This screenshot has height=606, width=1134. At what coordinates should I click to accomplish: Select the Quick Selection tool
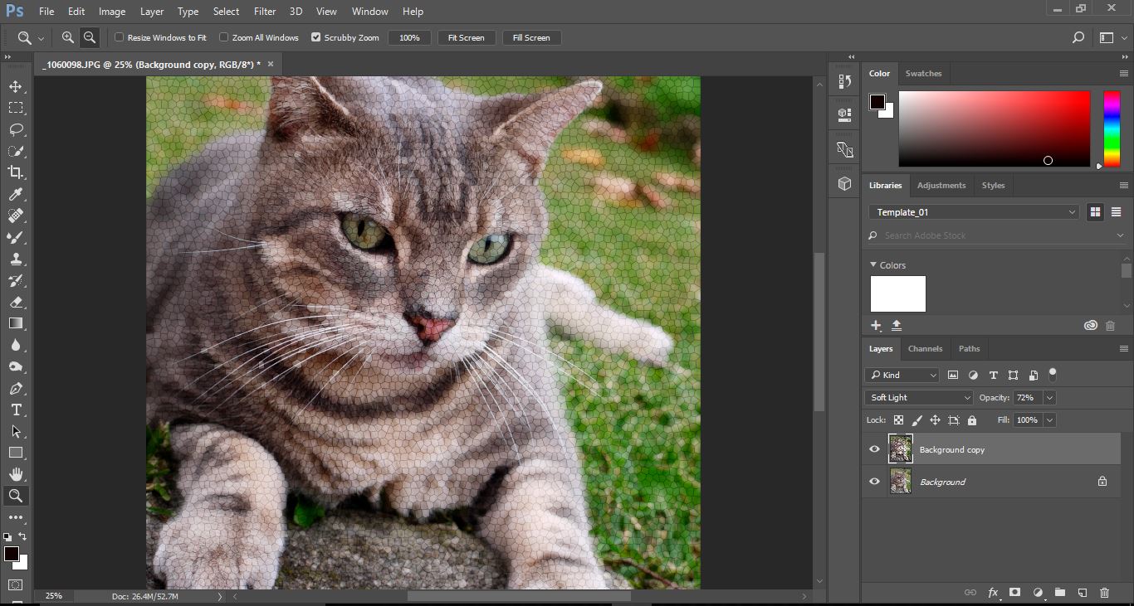pyautogui.click(x=16, y=151)
